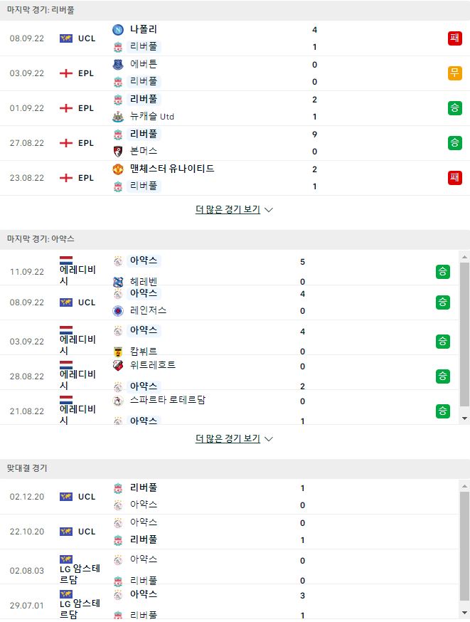Click the orange draw badge for Everton match
This screenshot has width=470, height=622.
(x=454, y=73)
